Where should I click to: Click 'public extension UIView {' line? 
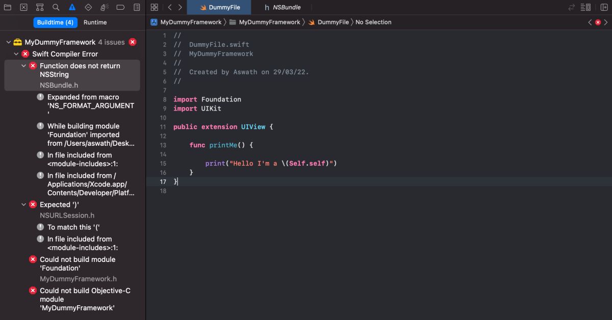click(x=223, y=127)
